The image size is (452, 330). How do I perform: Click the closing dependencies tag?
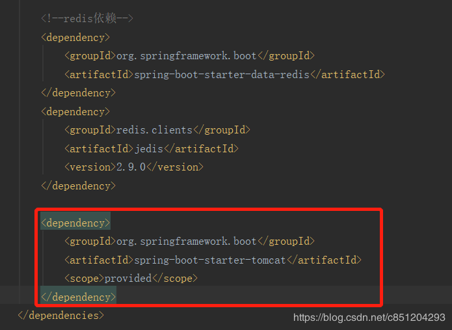tap(60, 315)
